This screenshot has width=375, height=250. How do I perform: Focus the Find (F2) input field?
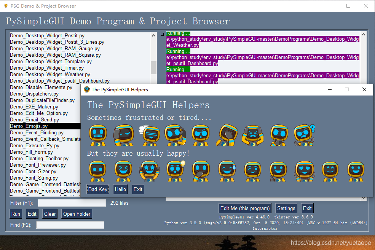coord(70,225)
